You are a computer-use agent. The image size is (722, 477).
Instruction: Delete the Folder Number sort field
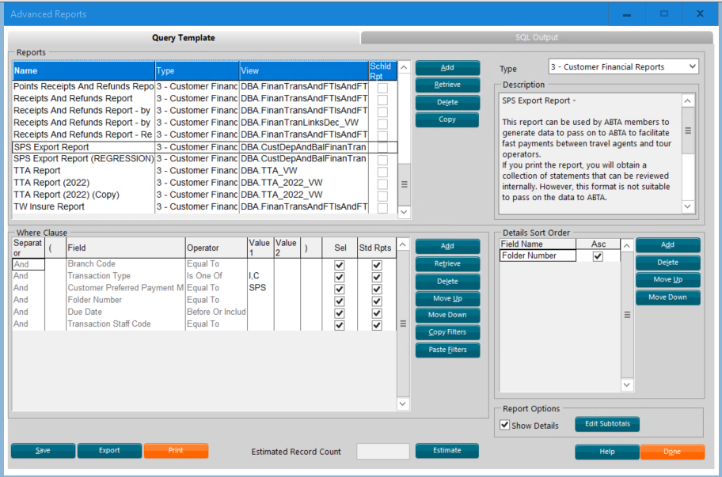pyautogui.click(x=670, y=263)
